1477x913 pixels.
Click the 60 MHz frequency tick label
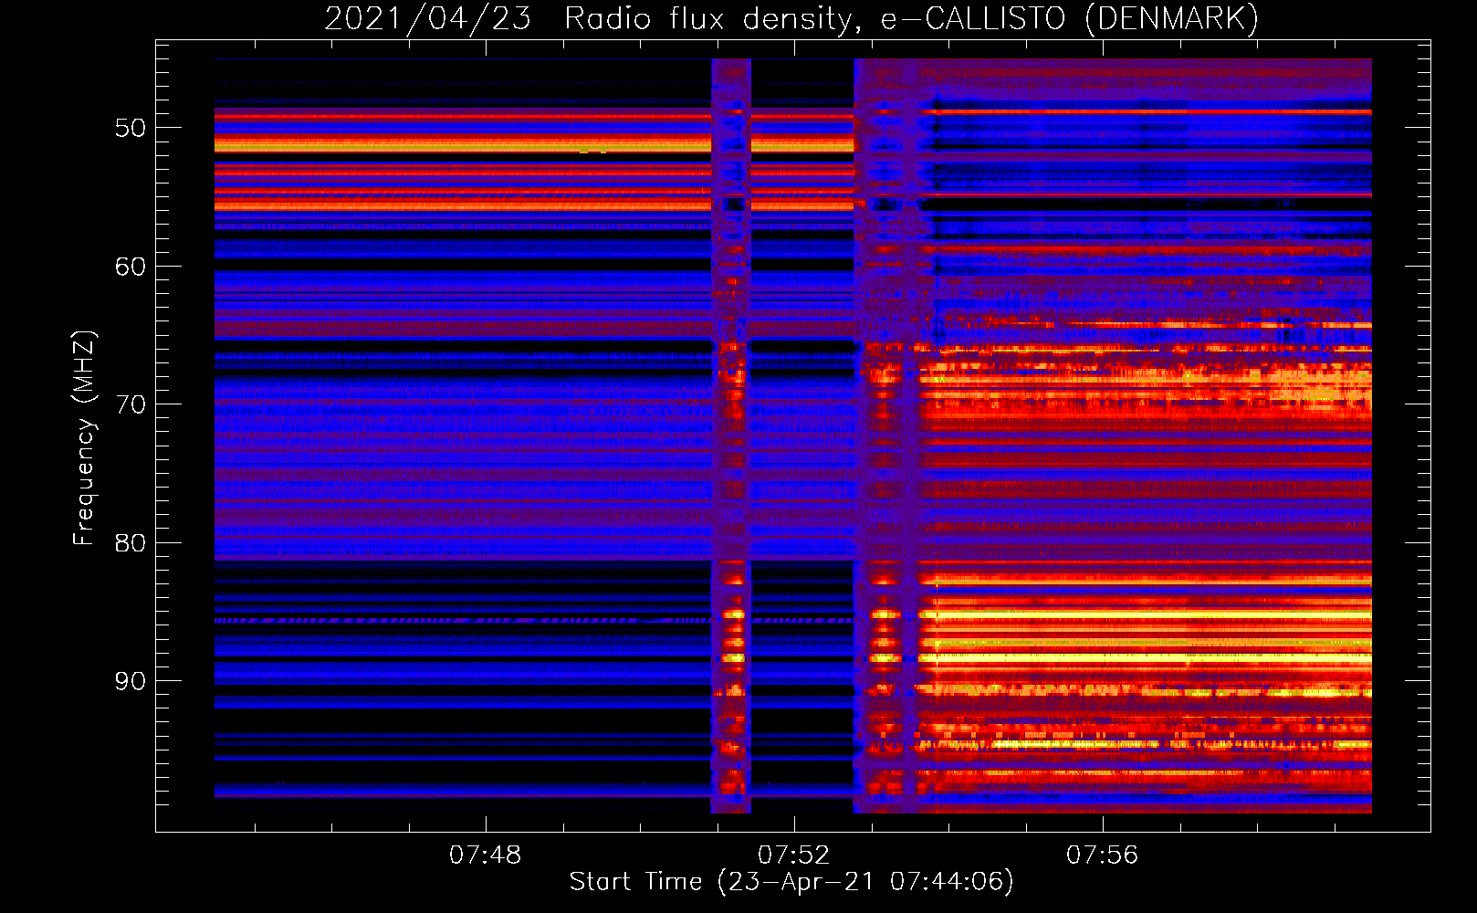(131, 267)
